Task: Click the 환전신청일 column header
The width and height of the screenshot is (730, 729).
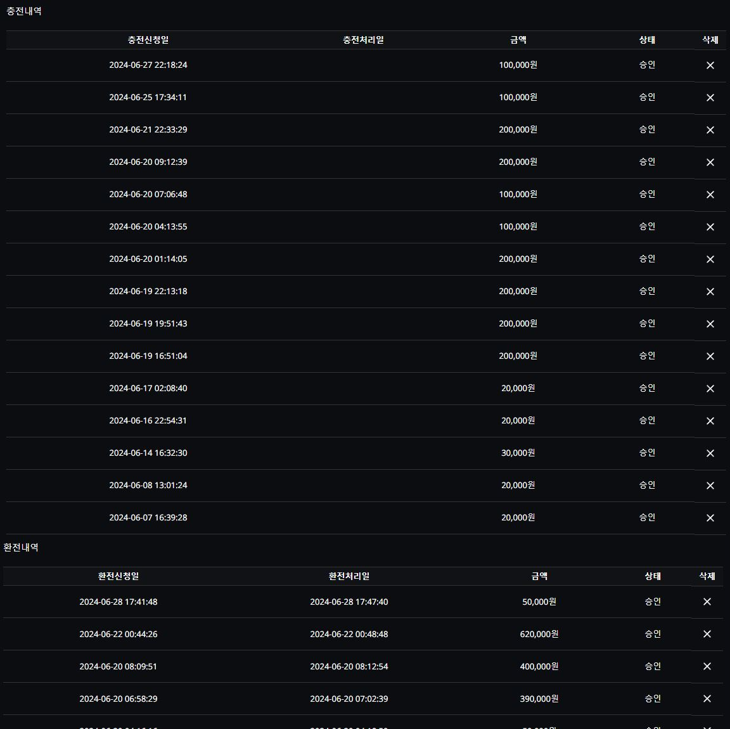Action: coord(118,576)
